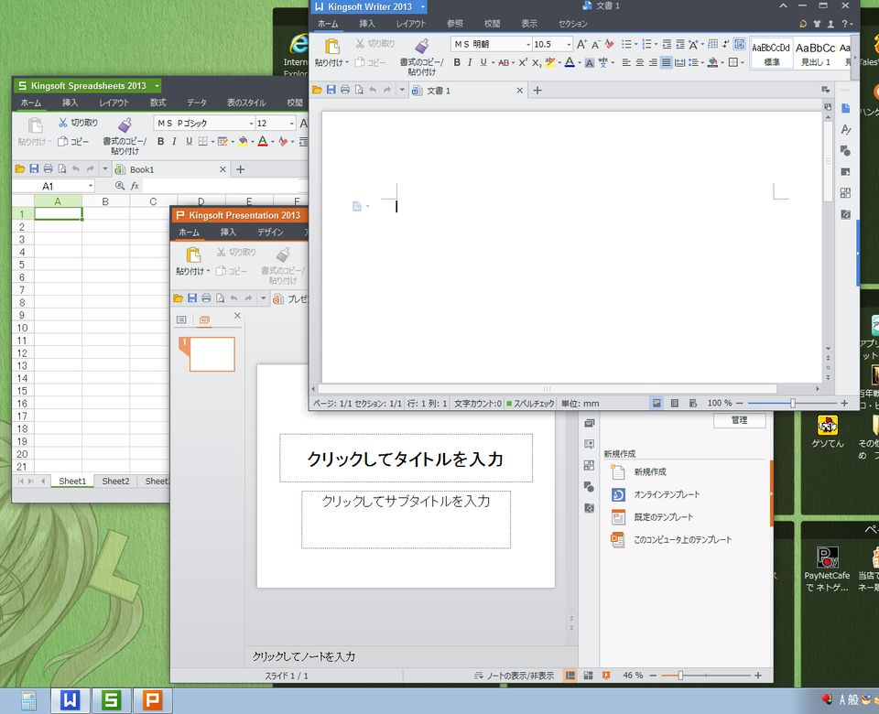Open the MS Pゴシック font dropdown in Spreadsheets

coord(251,124)
